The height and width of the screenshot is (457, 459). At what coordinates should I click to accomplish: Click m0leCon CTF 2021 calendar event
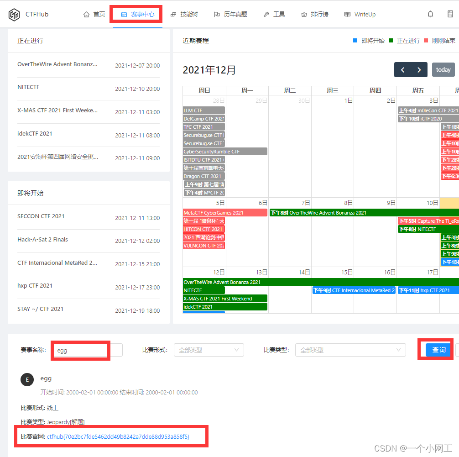pos(428,110)
